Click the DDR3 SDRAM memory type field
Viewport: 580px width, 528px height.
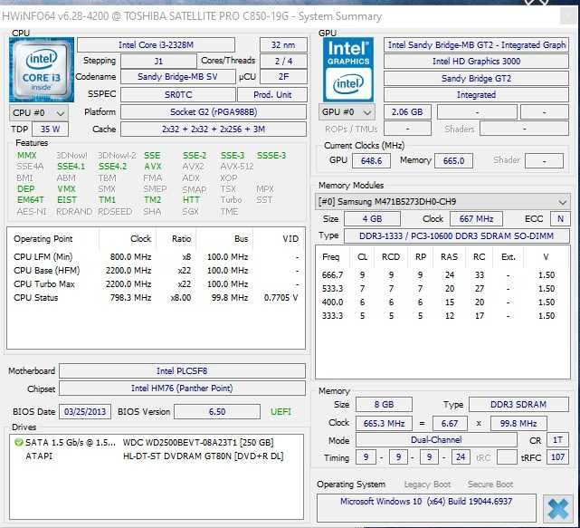coord(518,404)
